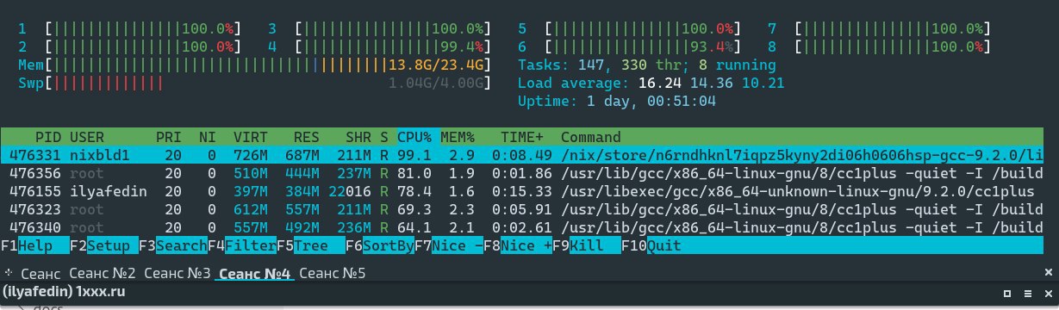Click the /usr/libexec/gcc 9.2.0 cc1plus command text
This screenshot has width=1059, height=310.
coord(797,191)
